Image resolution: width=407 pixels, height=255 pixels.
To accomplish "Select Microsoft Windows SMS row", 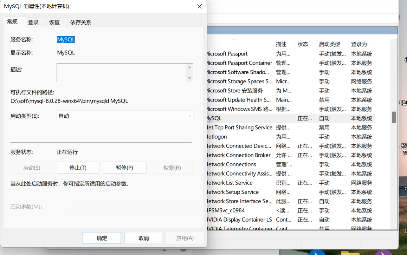I will [x=291, y=109].
